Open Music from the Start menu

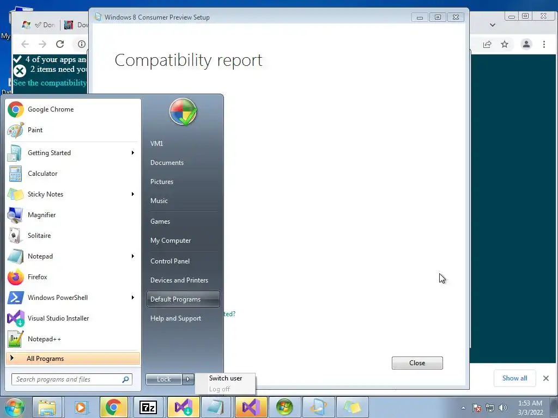[x=183, y=201]
